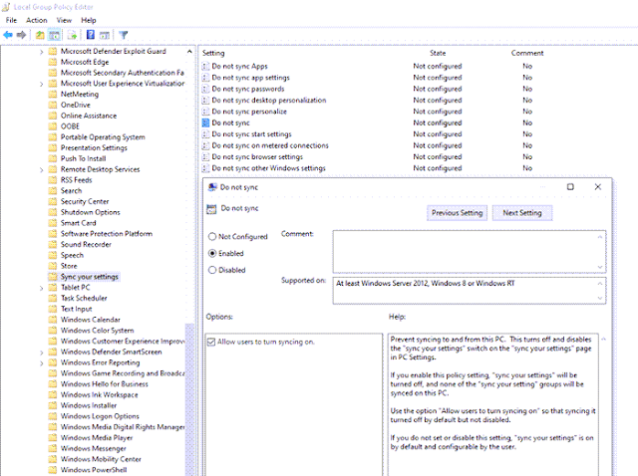
Task: Select Windows Hello for Business tree item
Action: (x=104, y=384)
